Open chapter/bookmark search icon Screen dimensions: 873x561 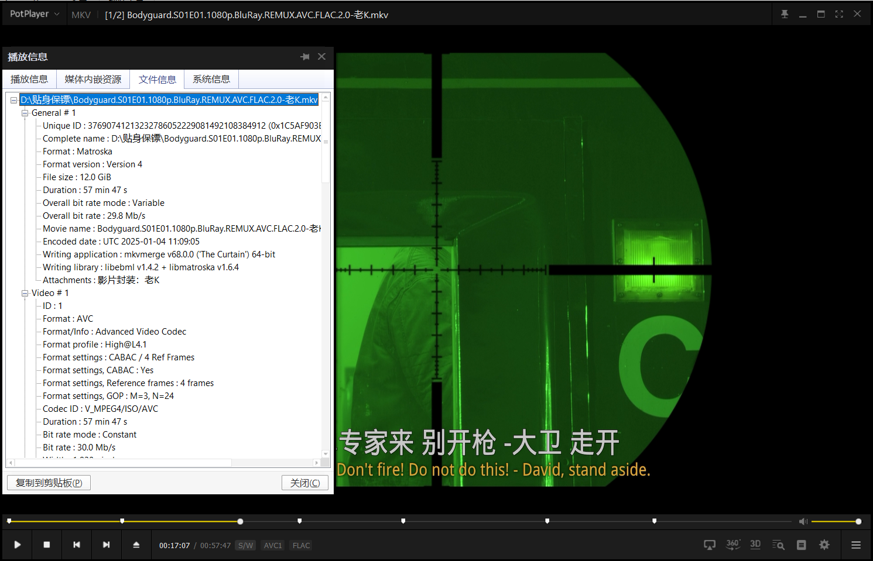point(778,545)
